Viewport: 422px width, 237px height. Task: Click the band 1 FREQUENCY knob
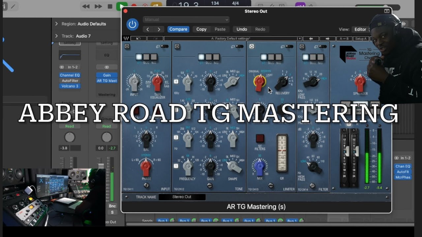point(188,167)
